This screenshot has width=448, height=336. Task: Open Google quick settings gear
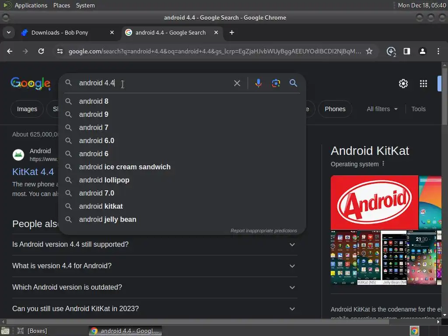tap(403, 84)
